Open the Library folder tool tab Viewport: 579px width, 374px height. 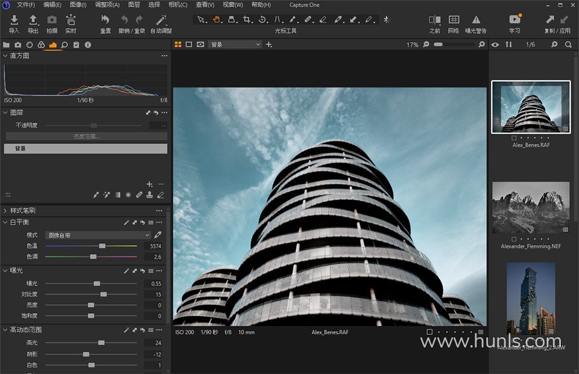point(6,45)
